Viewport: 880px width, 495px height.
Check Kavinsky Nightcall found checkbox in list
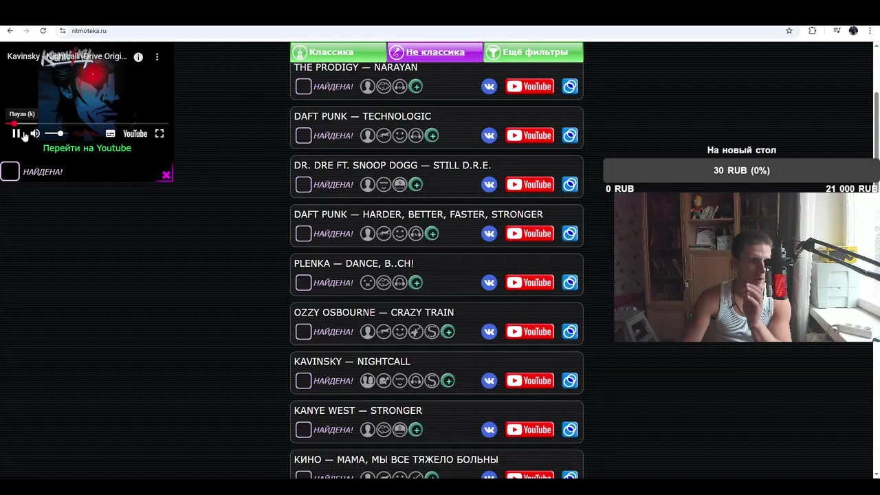(303, 381)
